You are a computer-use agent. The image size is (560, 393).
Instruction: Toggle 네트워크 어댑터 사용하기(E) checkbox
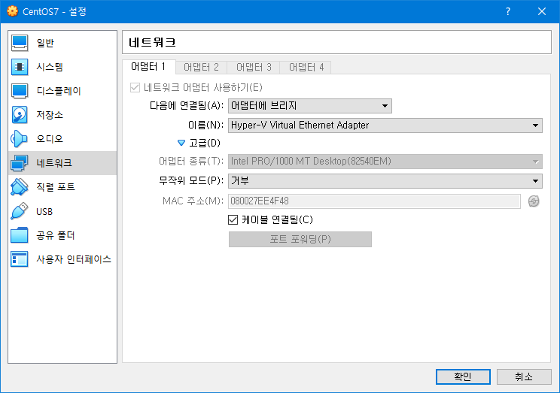135,87
